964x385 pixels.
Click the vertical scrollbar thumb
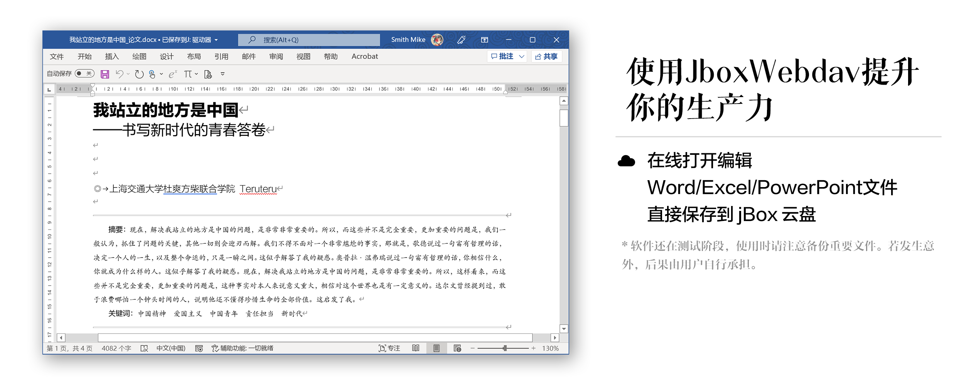point(564,118)
